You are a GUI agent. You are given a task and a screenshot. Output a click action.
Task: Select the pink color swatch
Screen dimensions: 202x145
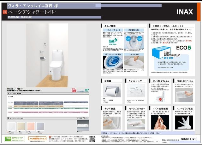coord(31,126)
